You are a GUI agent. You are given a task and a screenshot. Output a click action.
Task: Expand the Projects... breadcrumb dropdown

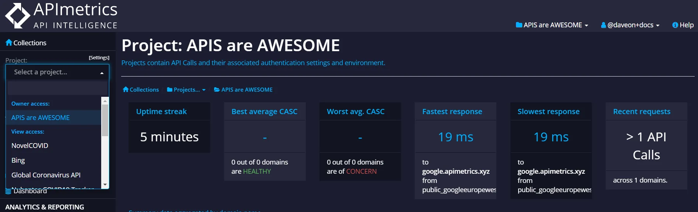coord(186,89)
